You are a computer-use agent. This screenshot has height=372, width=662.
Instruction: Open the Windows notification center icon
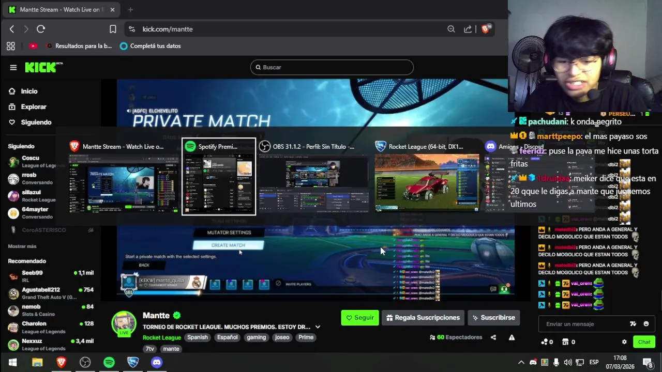point(647,362)
